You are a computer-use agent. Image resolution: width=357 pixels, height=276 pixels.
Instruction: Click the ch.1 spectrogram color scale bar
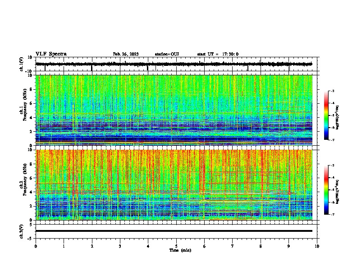[326, 115]
